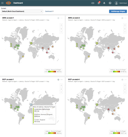The height and width of the screenshot is (137, 128).
Task: Select Europe cluster marker 3 in AWS us-east-2
Action: tap(97, 43)
